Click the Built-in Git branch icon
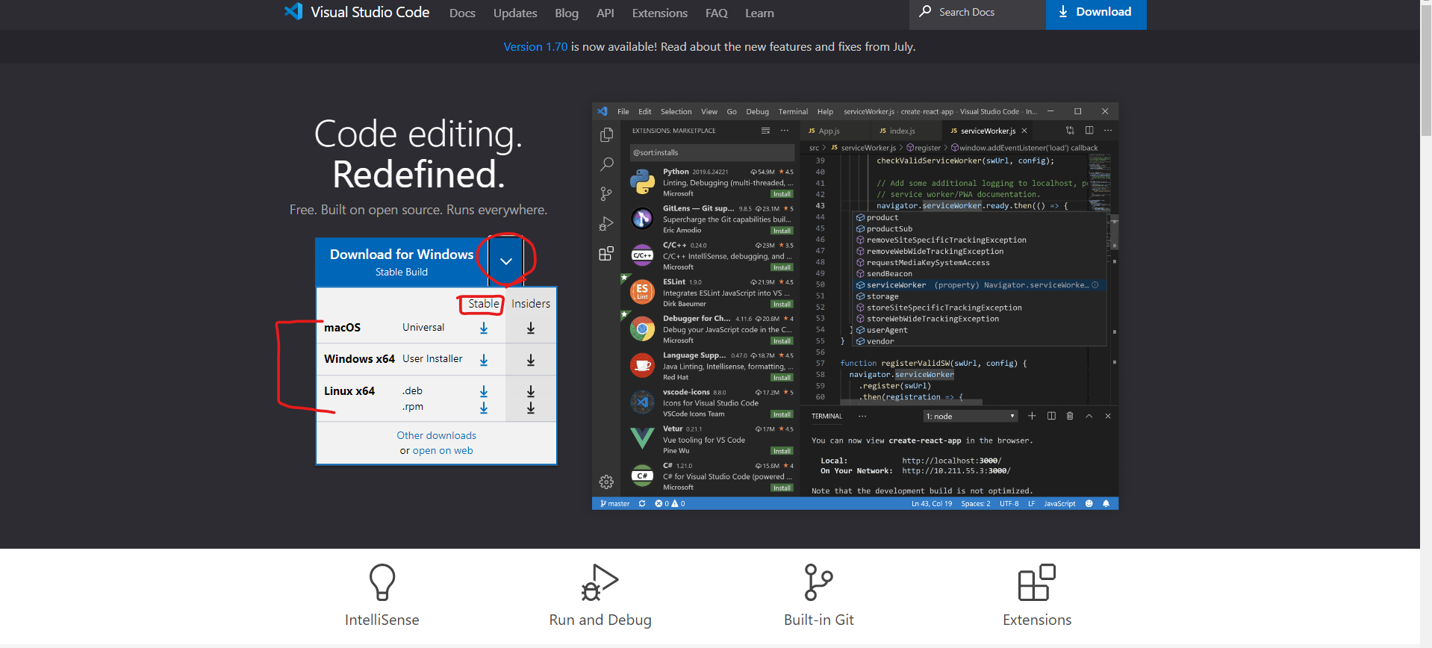 [x=819, y=582]
